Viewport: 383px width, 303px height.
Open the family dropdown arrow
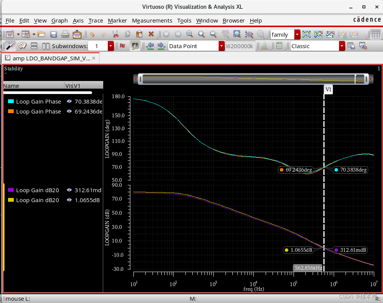point(297,35)
